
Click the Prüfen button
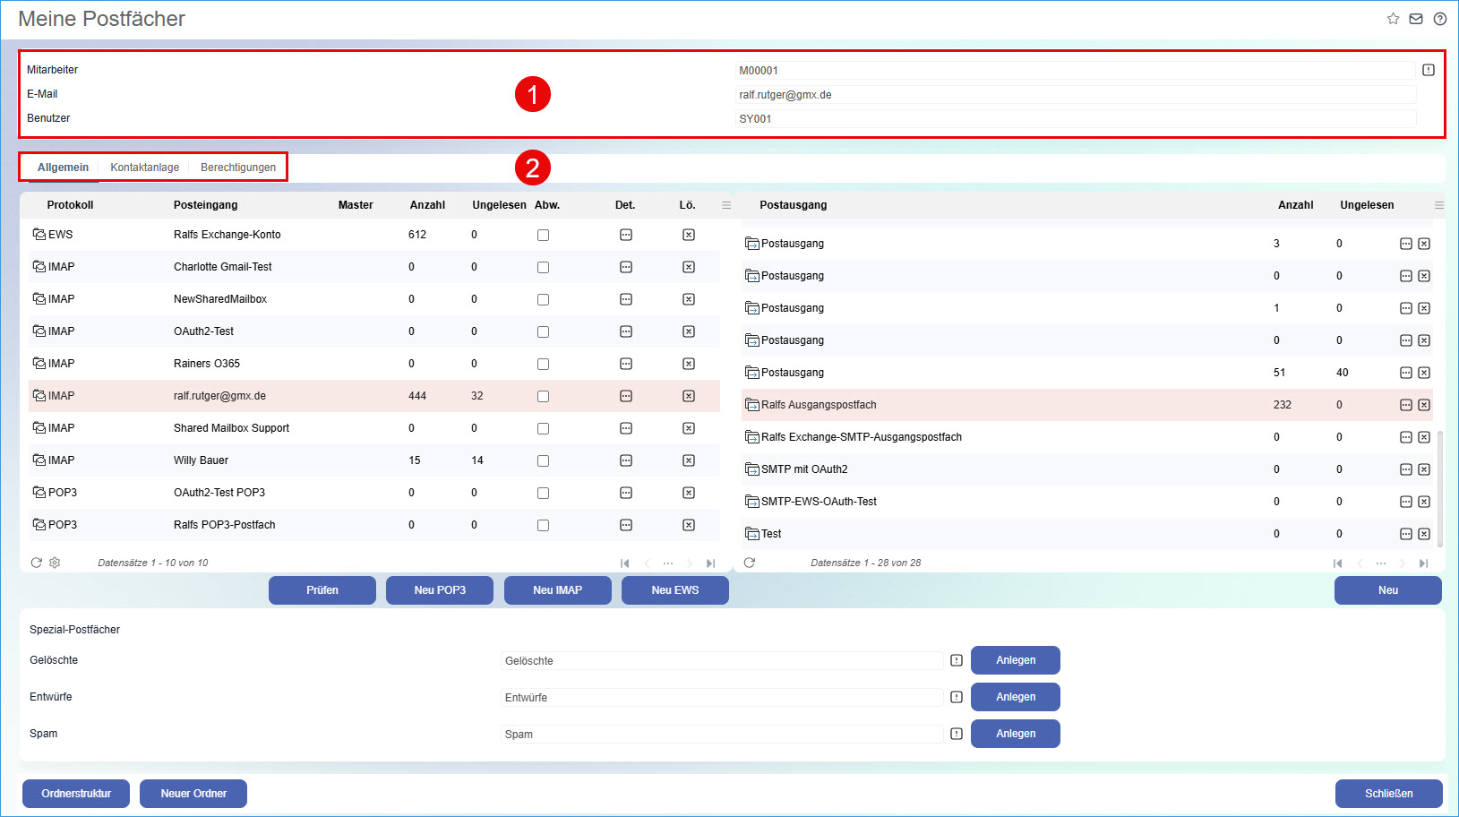322,590
